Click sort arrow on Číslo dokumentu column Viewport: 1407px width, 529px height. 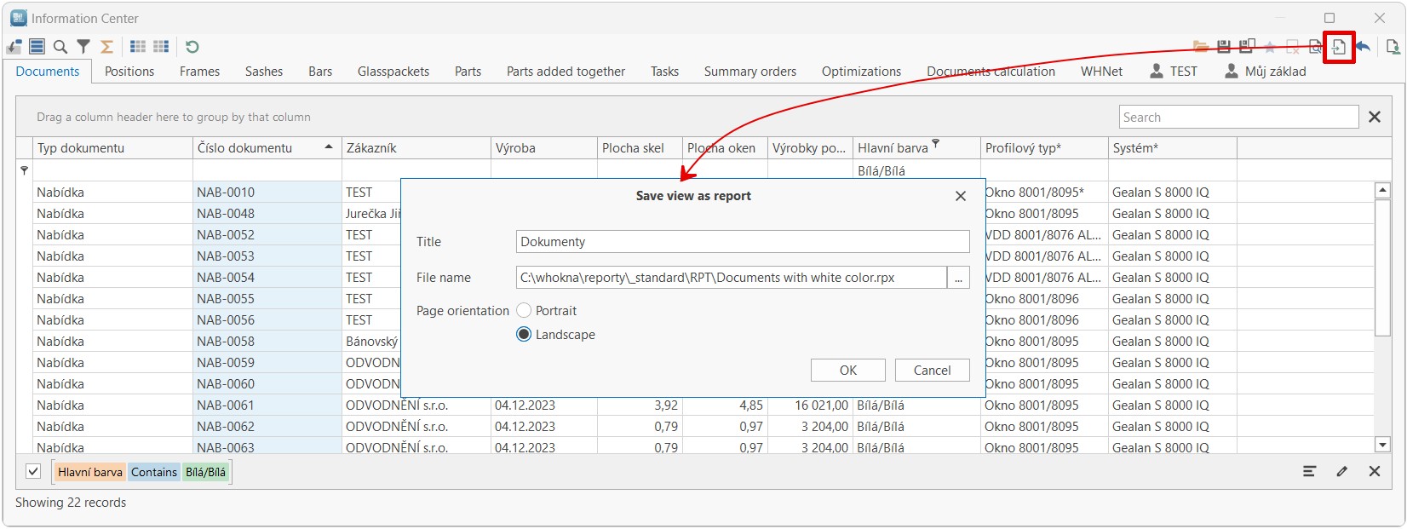(x=329, y=148)
